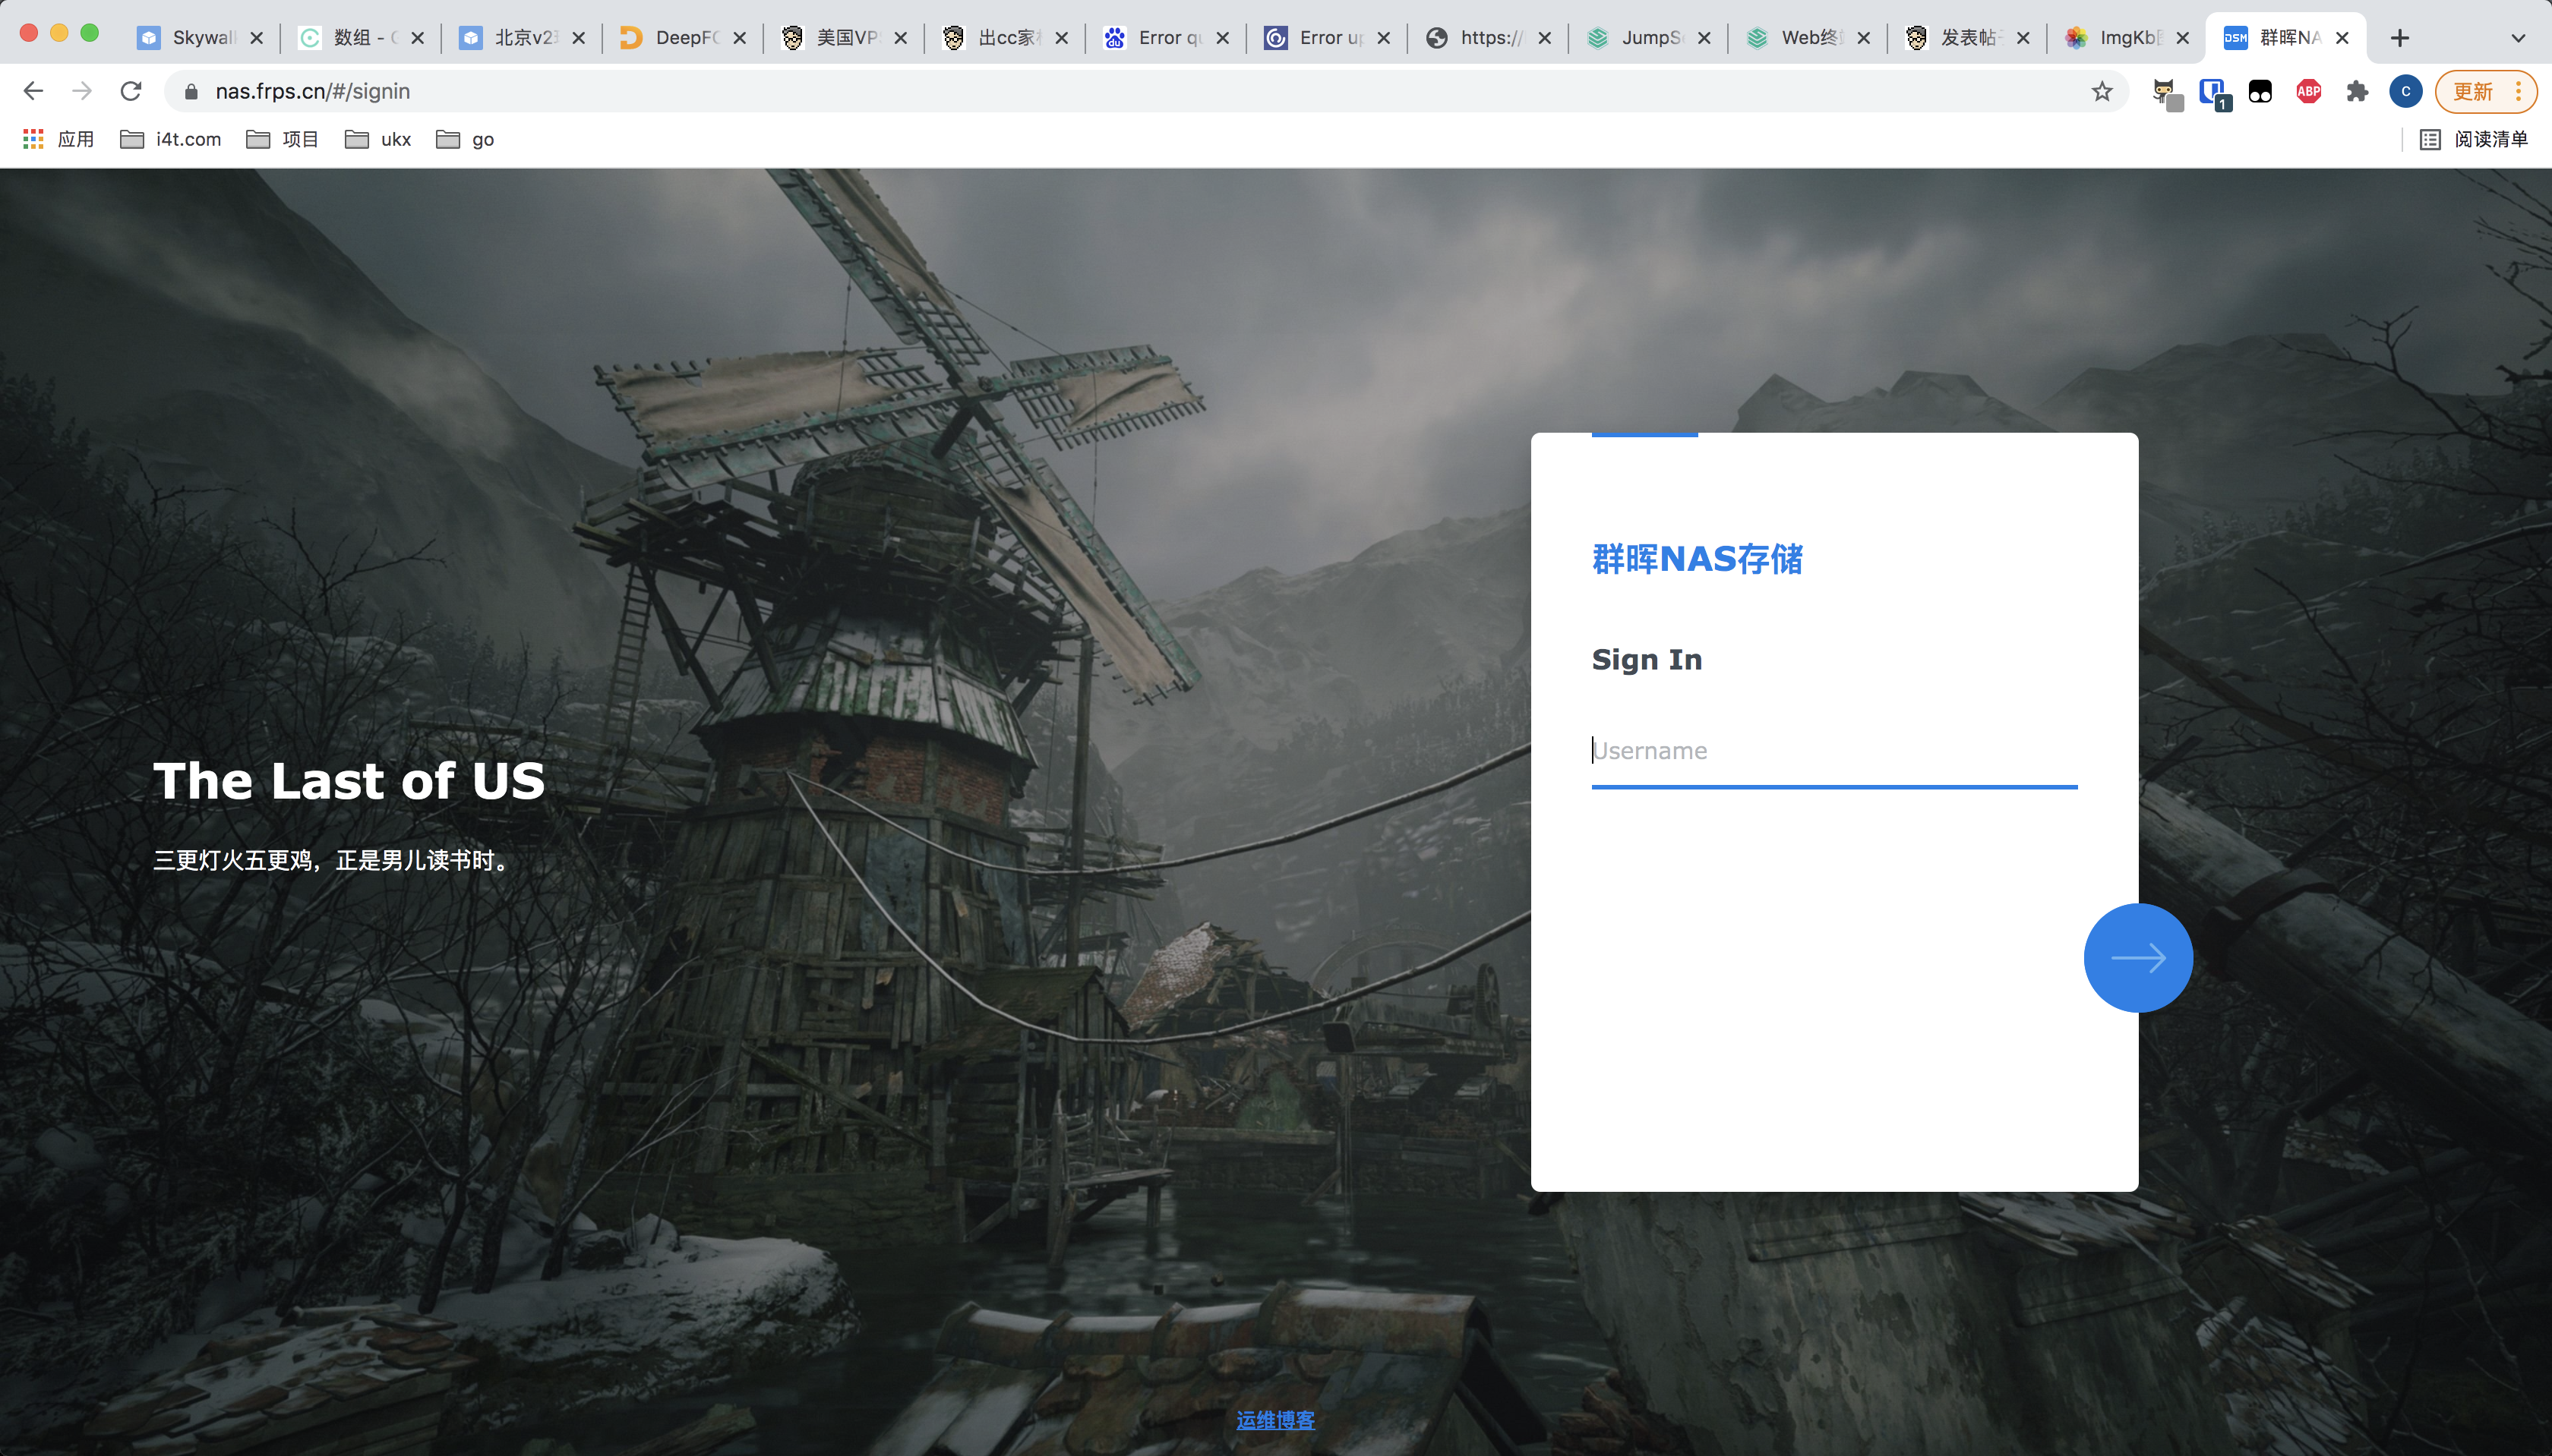Viewport: 2552px width, 1456px height.
Task: Open the ukx bookmark folder
Action: (x=378, y=139)
